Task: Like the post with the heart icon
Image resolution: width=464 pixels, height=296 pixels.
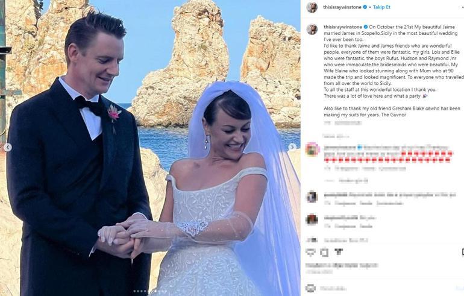Action: (x=310, y=252)
